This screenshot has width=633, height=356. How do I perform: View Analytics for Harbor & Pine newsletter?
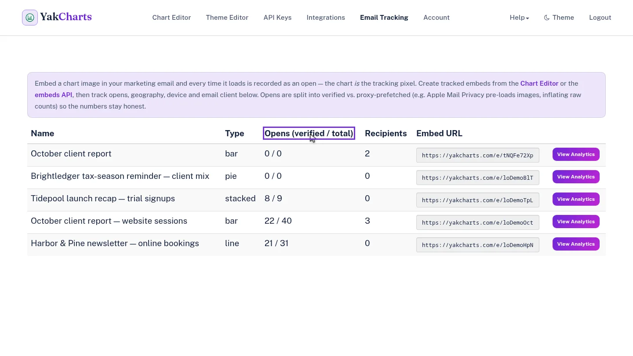click(x=576, y=244)
